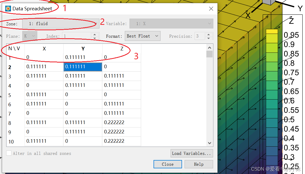Toggle Alter in all shared zones checkbox
The image size is (305, 174).
(9, 153)
